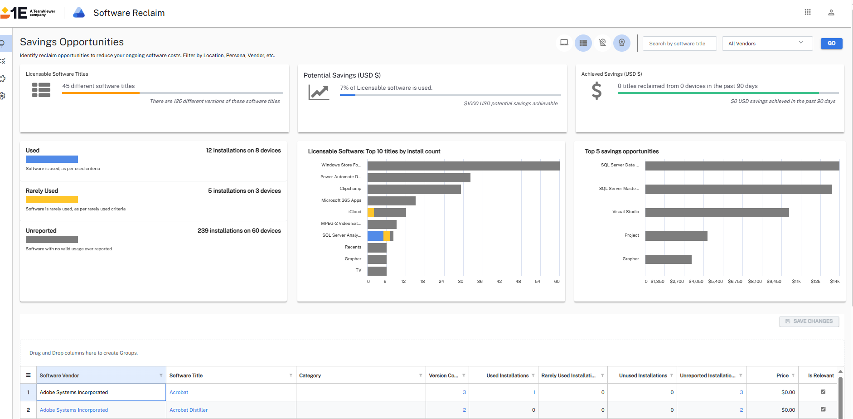Open the gear settings sidebar icon
The image size is (853, 419).
pyautogui.click(x=3, y=96)
